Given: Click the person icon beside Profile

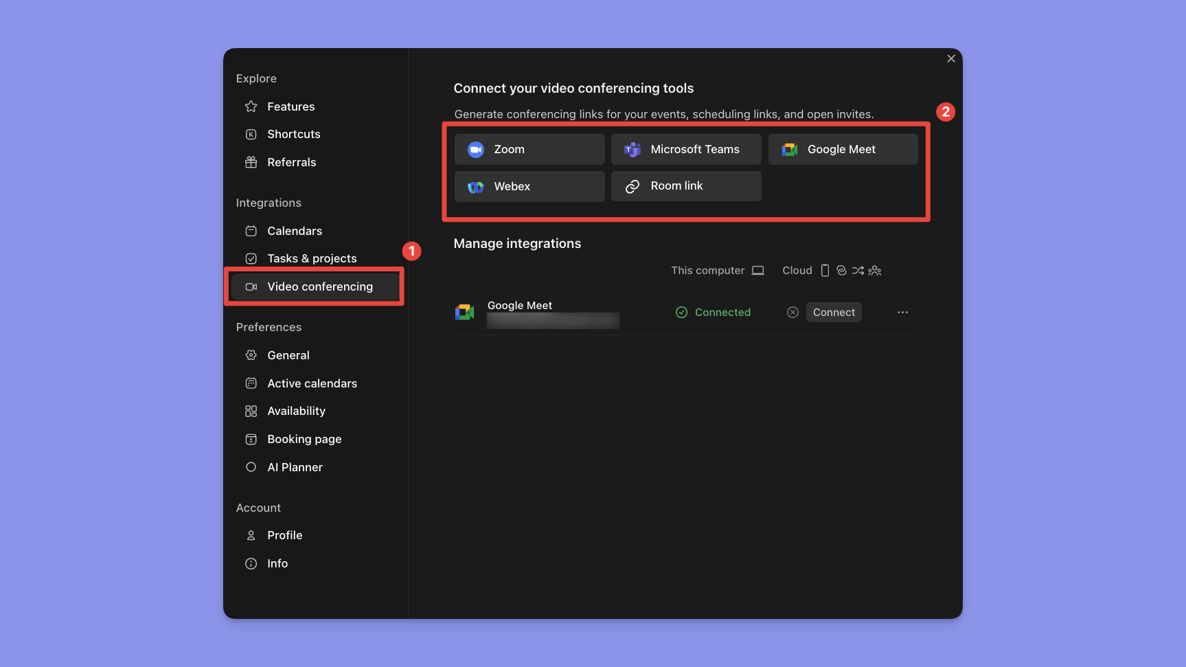Looking at the screenshot, I should pyautogui.click(x=251, y=535).
